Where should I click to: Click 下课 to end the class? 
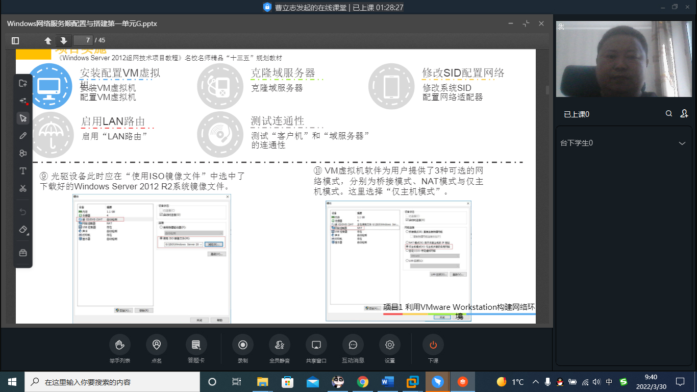tap(433, 345)
